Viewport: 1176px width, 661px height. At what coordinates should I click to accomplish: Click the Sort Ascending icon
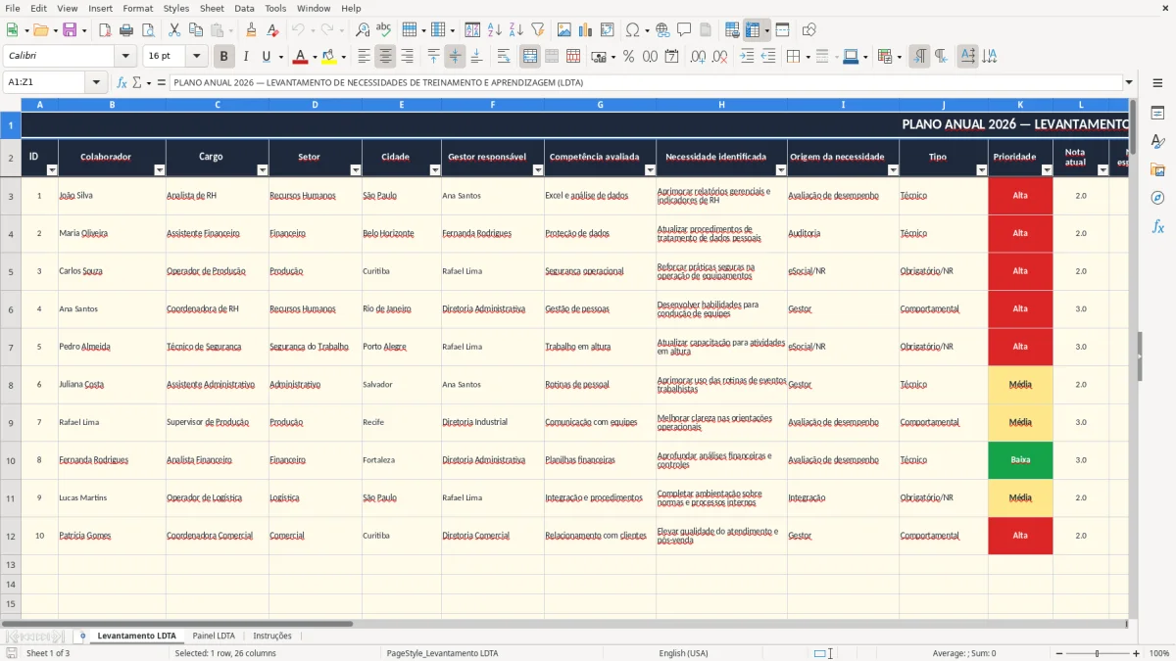coord(495,30)
